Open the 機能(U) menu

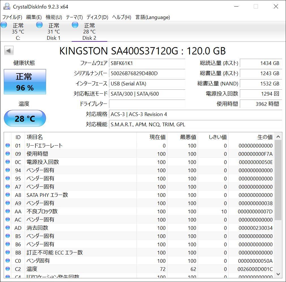coord(54,17)
